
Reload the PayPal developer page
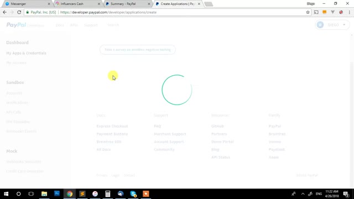click(19, 12)
